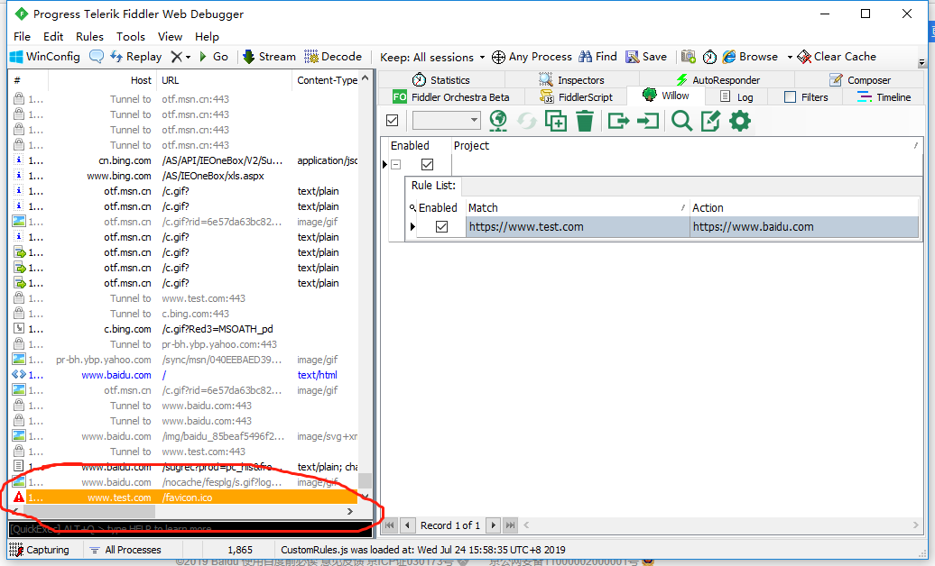Click the comment speech bubble icon
Viewport: 935px width, 566px height.
pos(96,57)
